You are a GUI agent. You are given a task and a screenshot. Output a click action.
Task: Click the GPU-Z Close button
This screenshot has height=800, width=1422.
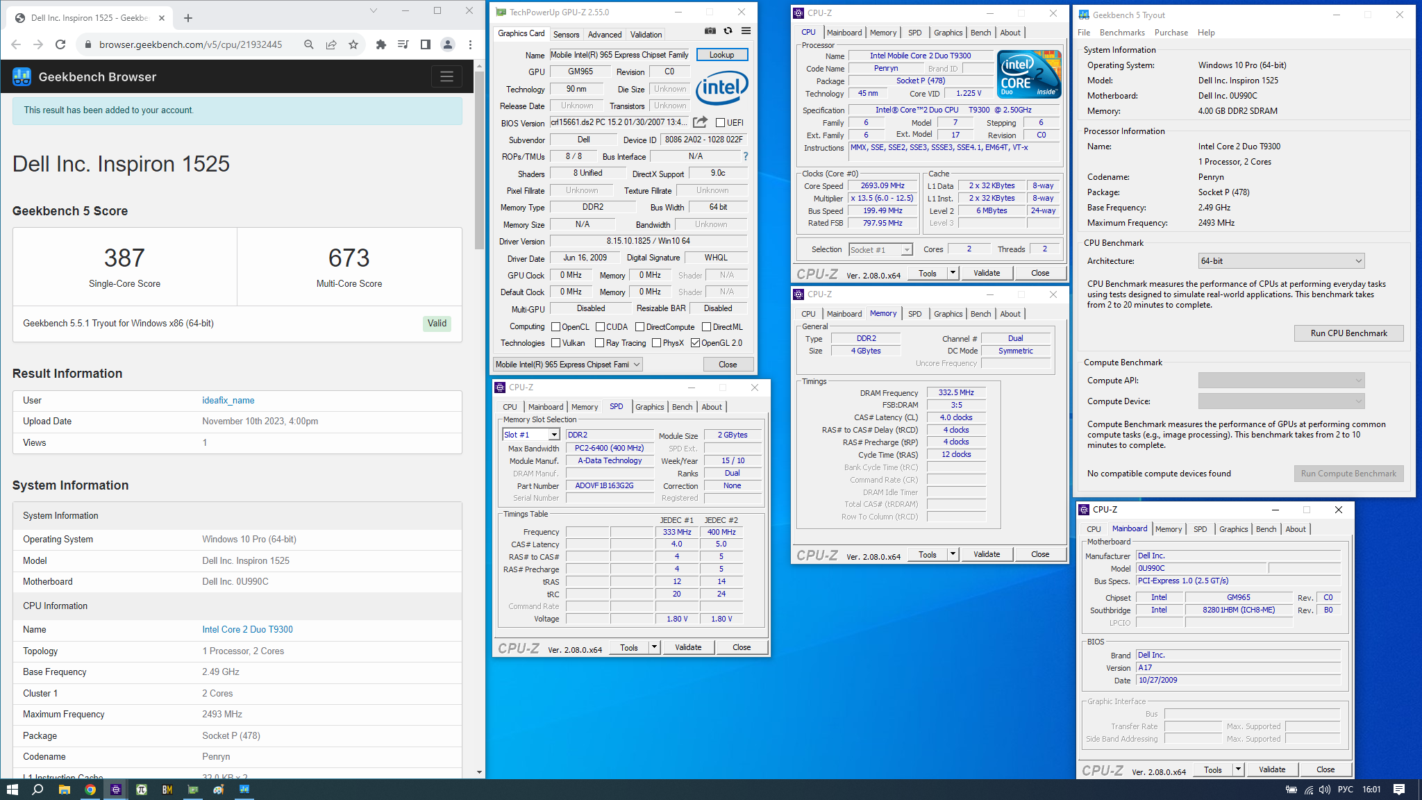pyautogui.click(x=728, y=365)
